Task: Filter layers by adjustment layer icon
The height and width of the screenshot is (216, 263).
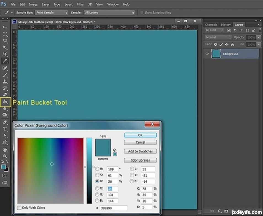Action: click(235, 30)
